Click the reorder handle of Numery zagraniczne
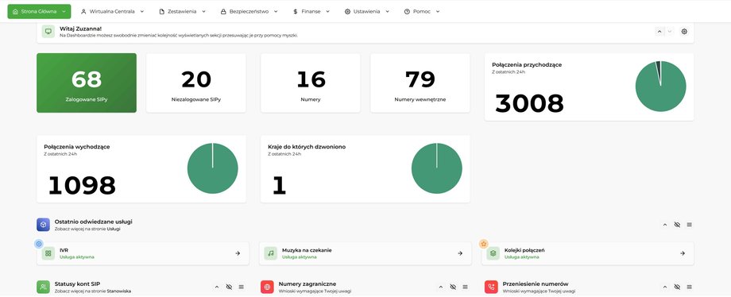Screen dimensions: 731x297 (x=465, y=287)
